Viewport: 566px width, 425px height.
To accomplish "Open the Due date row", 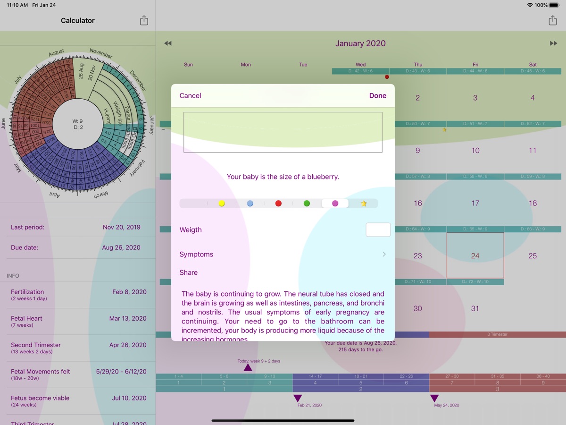I will tap(78, 247).
